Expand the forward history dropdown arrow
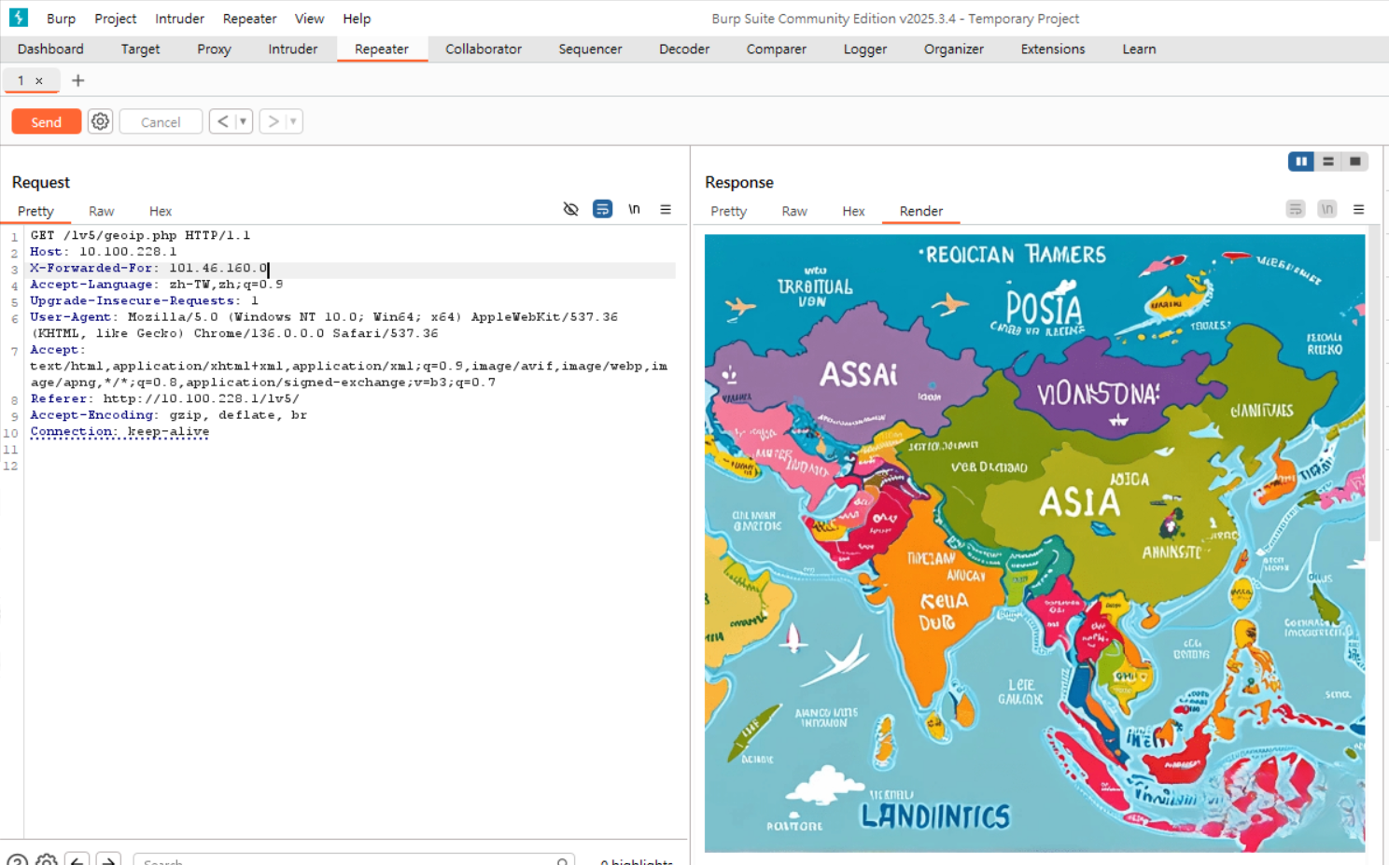Screen dimensions: 1389x865 click(293, 121)
